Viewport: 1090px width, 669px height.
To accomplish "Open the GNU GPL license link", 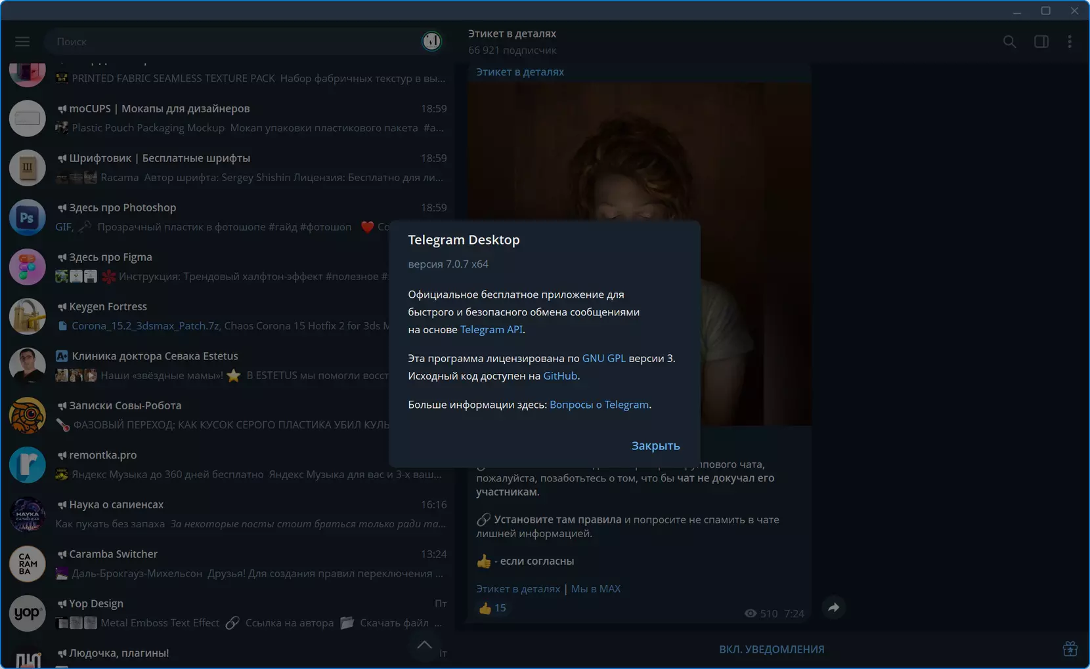I will pos(603,358).
